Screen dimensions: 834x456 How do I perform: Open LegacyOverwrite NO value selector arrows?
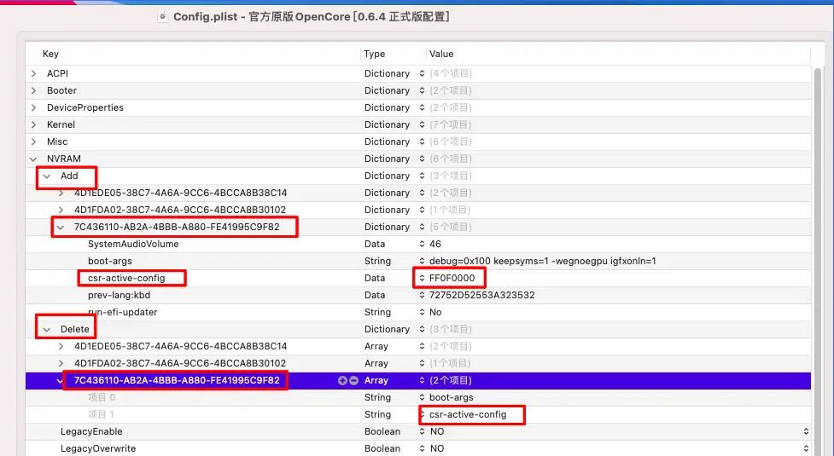coord(806,448)
